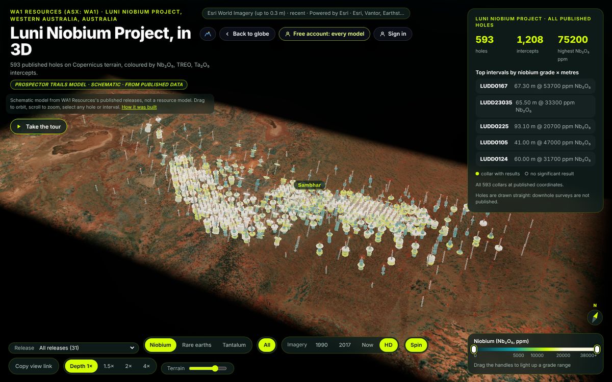The image size is (612, 382).
Task: Click the Prospector Trails Model schematic badge
Action: [99, 85]
